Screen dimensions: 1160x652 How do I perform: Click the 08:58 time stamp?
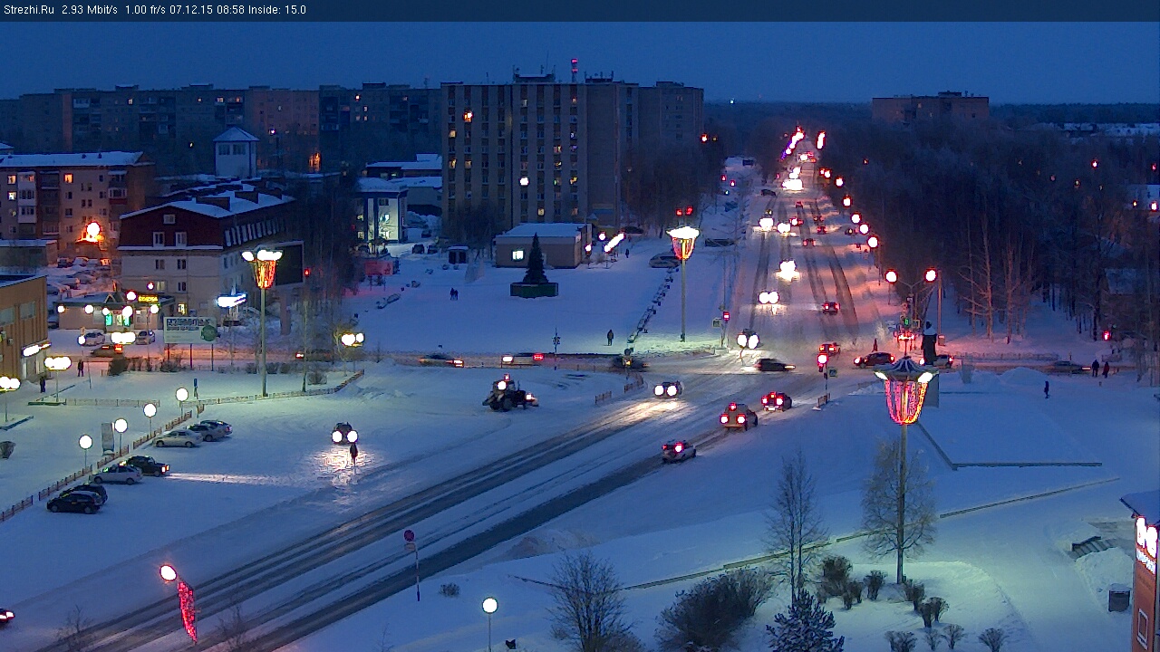tap(232, 10)
